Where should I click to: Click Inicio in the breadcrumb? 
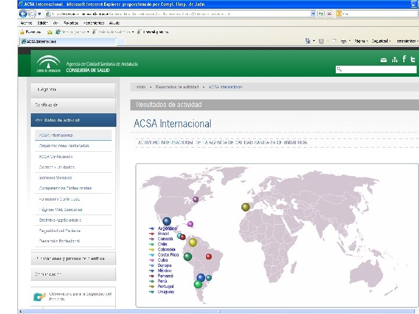[141, 87]
